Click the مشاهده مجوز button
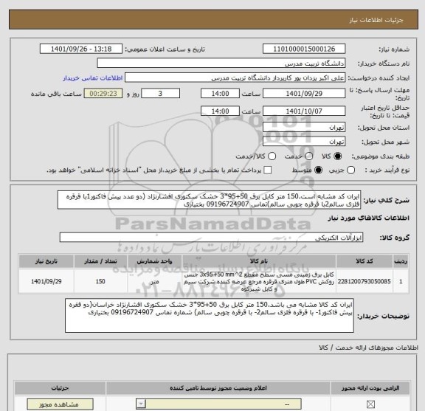This screenshot has width=425, height=411. point(61,404)
